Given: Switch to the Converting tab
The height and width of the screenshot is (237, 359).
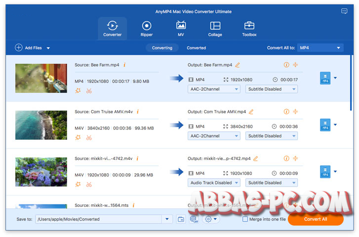Looking at the screenshot, I should [162, 48].
